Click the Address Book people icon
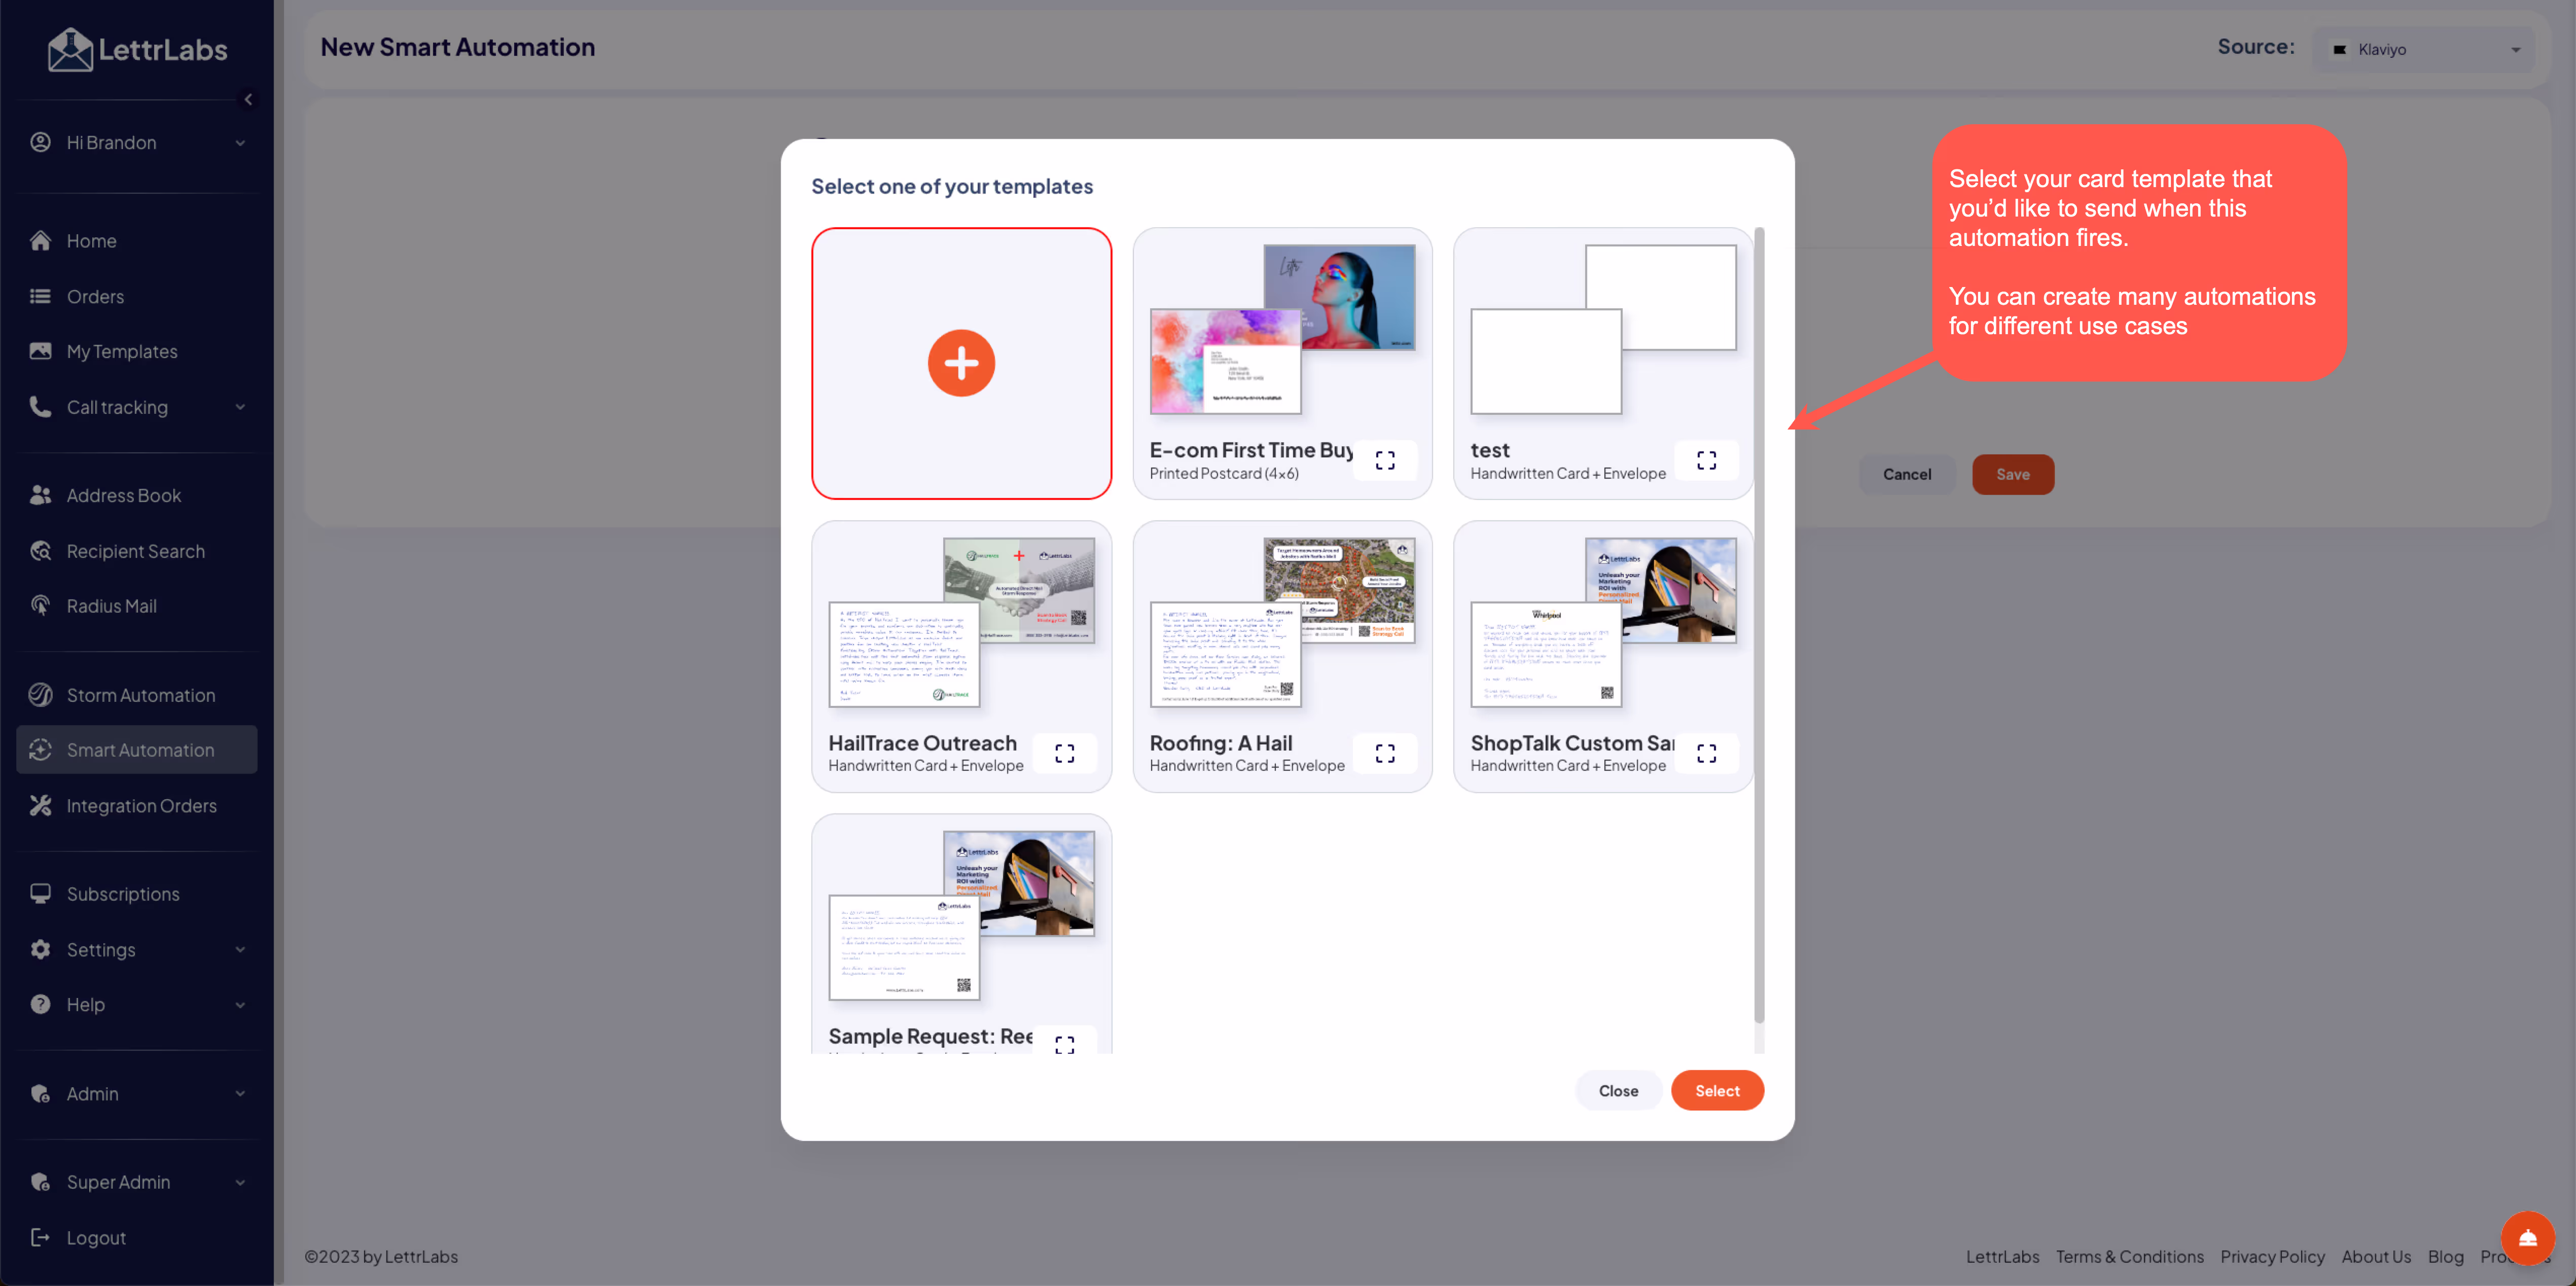2576x1286 pixels. point(40,495)
